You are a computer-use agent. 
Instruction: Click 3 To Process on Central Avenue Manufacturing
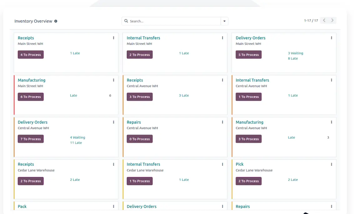(249, 139)
